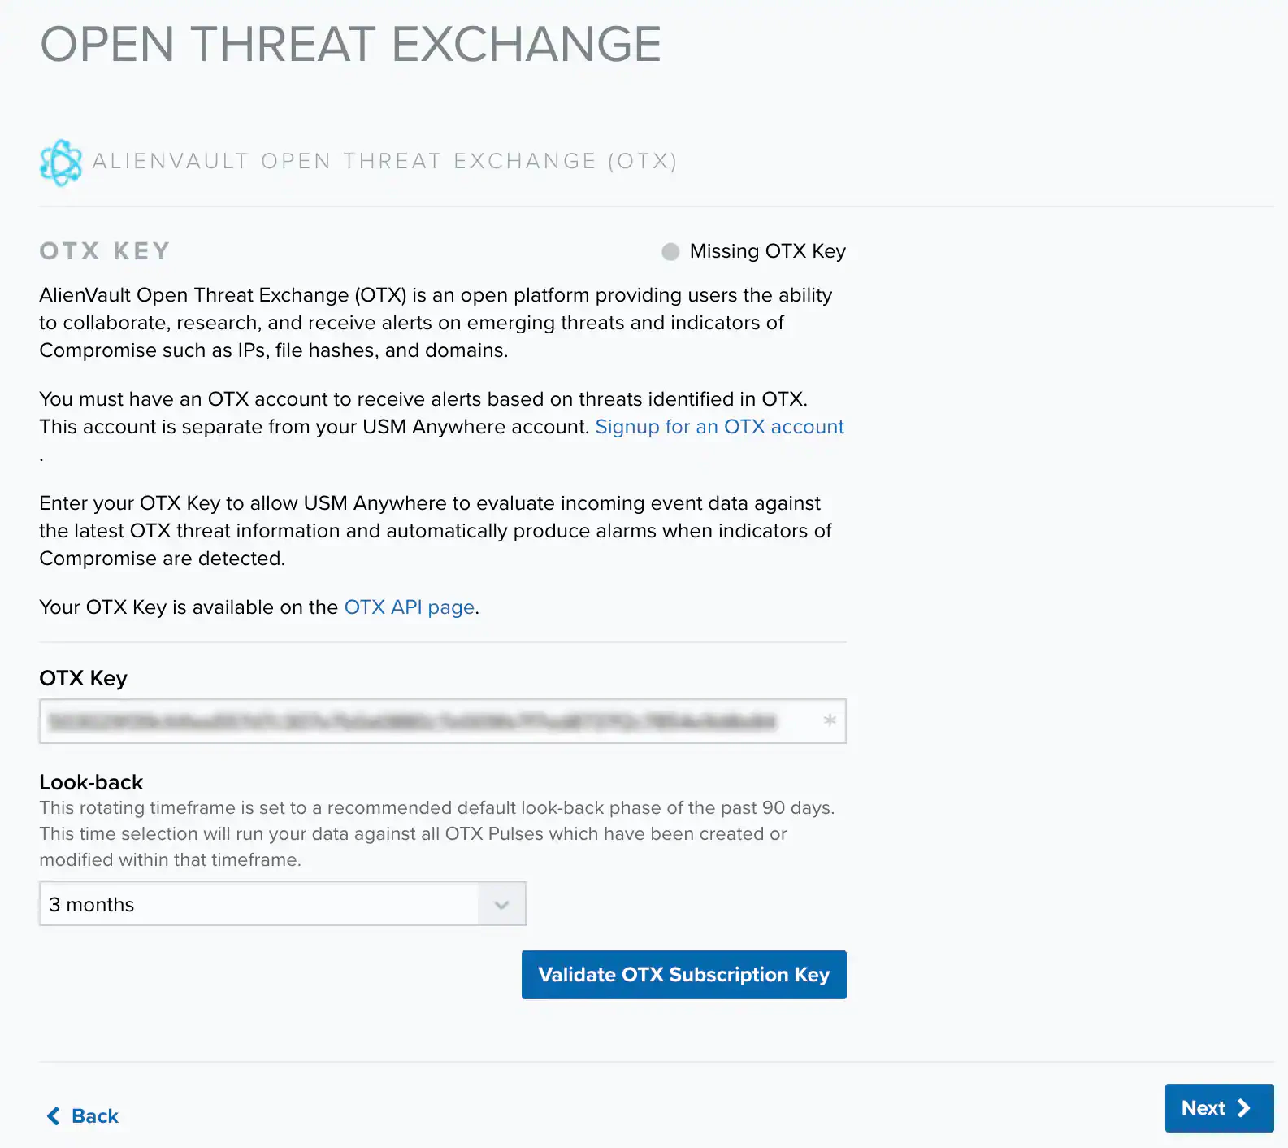The image size is (1288, 1148).
Task: Expand look-back options via chevron arrow
Action: pyautogui.click(x=501, y=905)
